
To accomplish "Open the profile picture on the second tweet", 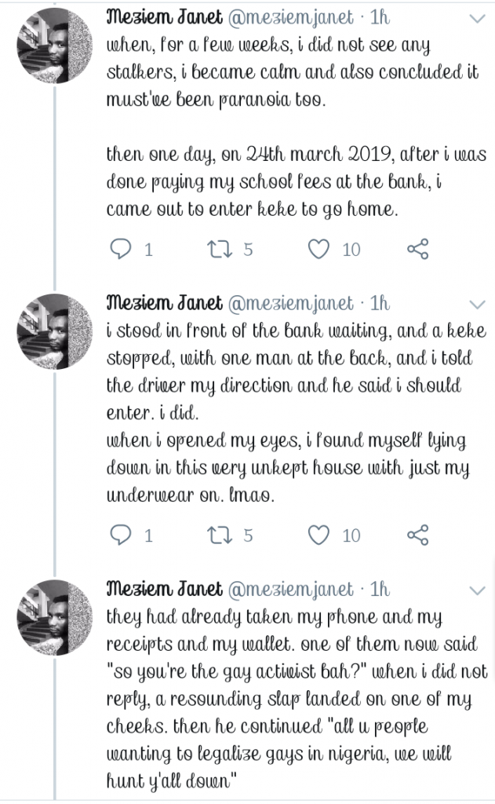I will (56, 331).
